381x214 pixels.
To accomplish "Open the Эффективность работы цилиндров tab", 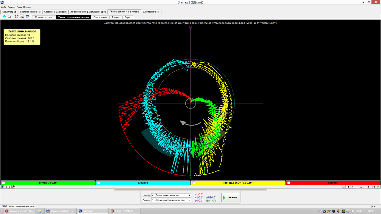I will [88, 12].
